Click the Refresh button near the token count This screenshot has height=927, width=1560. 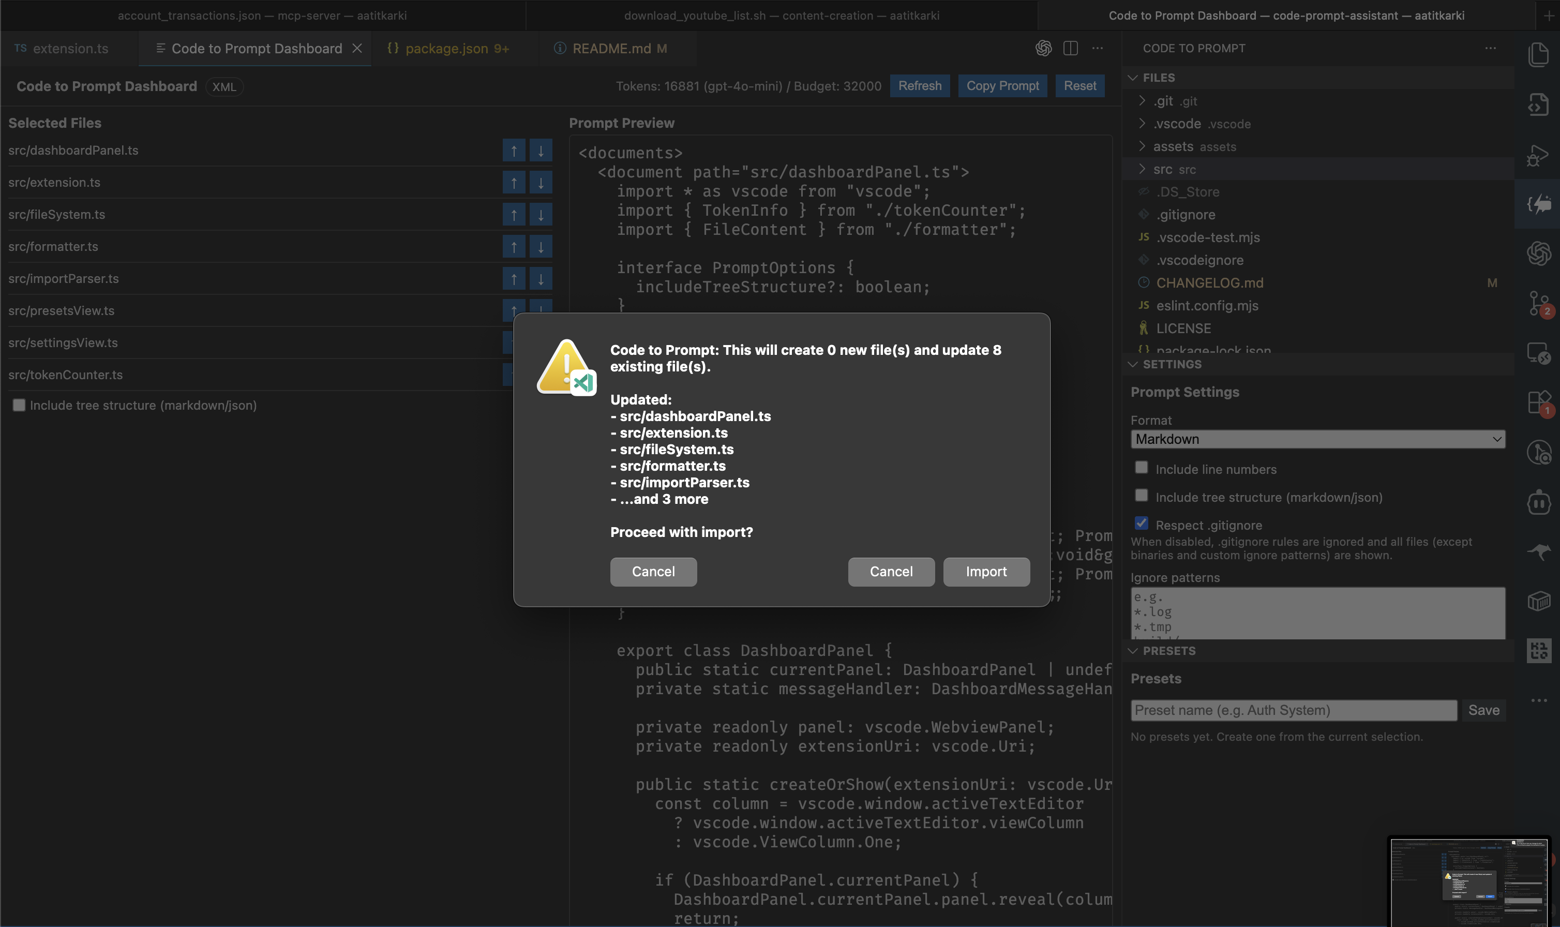coord(920,85)
